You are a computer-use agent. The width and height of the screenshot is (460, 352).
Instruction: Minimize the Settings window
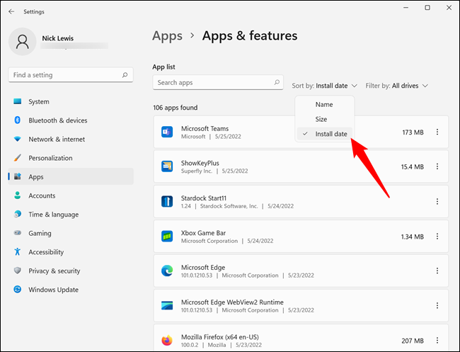click(406, 8)
